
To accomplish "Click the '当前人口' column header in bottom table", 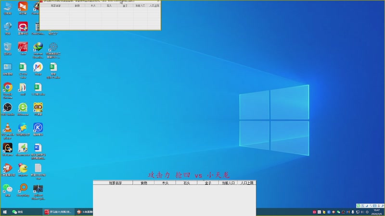I will [x=228, y=183].
